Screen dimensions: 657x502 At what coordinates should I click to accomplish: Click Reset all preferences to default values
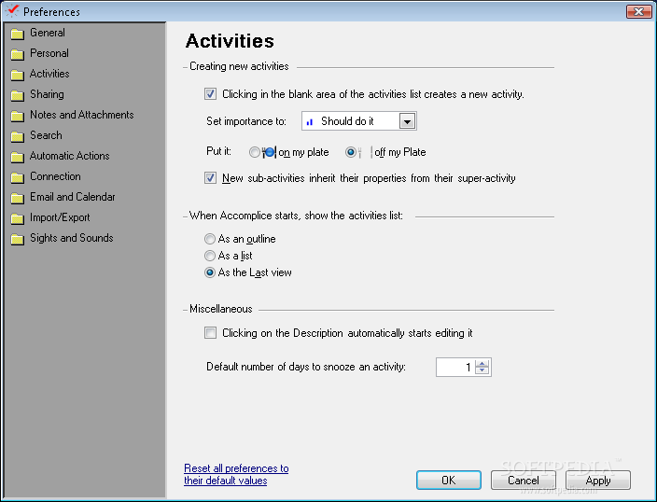coord(236,474)
